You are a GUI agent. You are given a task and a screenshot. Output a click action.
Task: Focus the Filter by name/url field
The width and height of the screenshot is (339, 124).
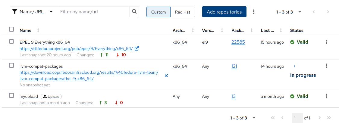pos(93,12)
